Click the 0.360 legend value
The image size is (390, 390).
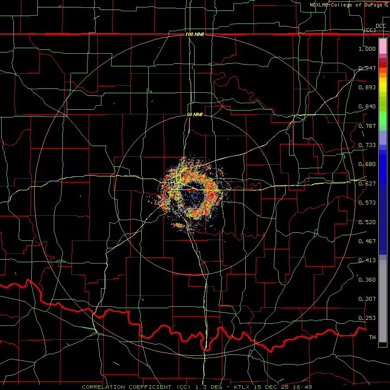367,280
